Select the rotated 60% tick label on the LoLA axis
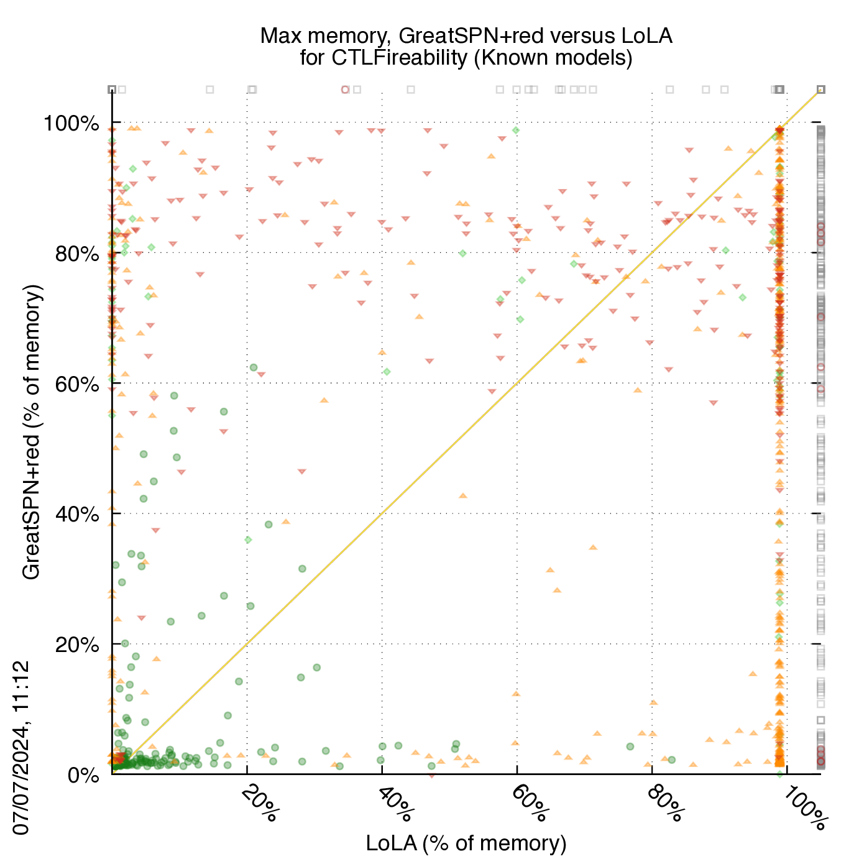Image resolution: width=859 pixels, height=859 pixels. click(x=530, y=803)
